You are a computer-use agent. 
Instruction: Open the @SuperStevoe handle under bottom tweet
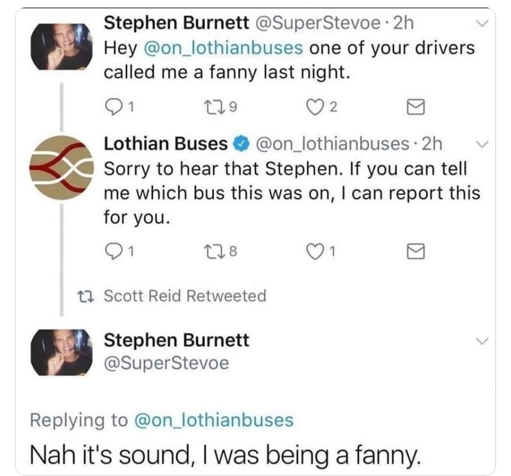tap(166, 363)
